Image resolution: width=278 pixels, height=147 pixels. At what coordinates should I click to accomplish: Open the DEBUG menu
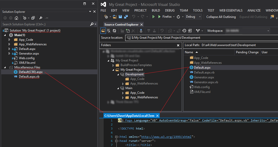[x=170, y=10]
